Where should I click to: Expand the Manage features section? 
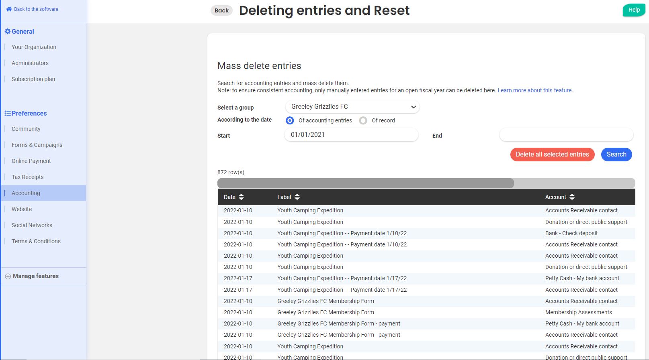click(35, 276)
